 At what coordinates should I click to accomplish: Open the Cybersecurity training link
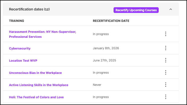coord(20,48)
